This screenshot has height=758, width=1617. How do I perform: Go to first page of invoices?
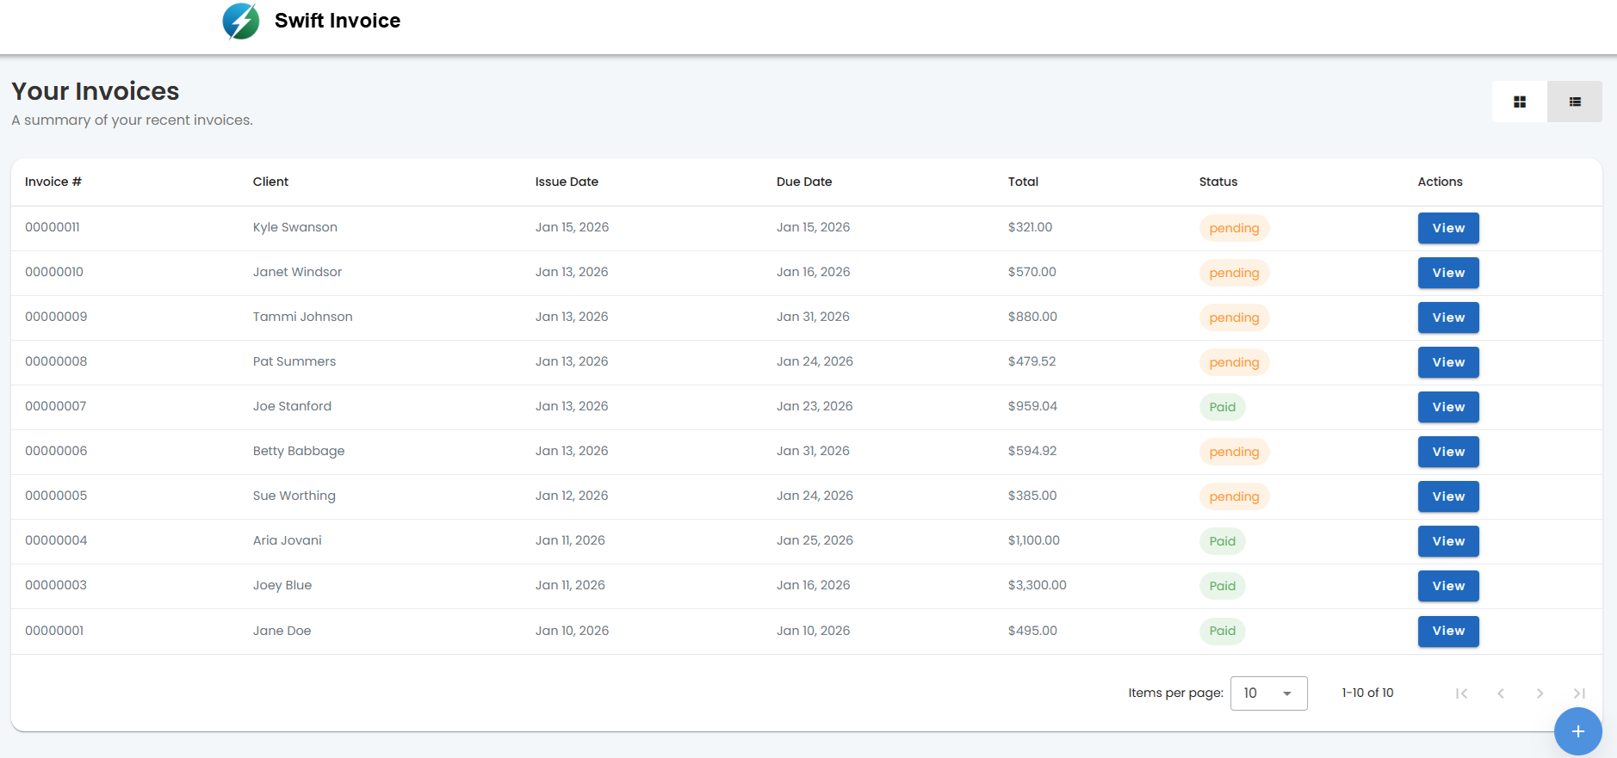click(1461, 693)
